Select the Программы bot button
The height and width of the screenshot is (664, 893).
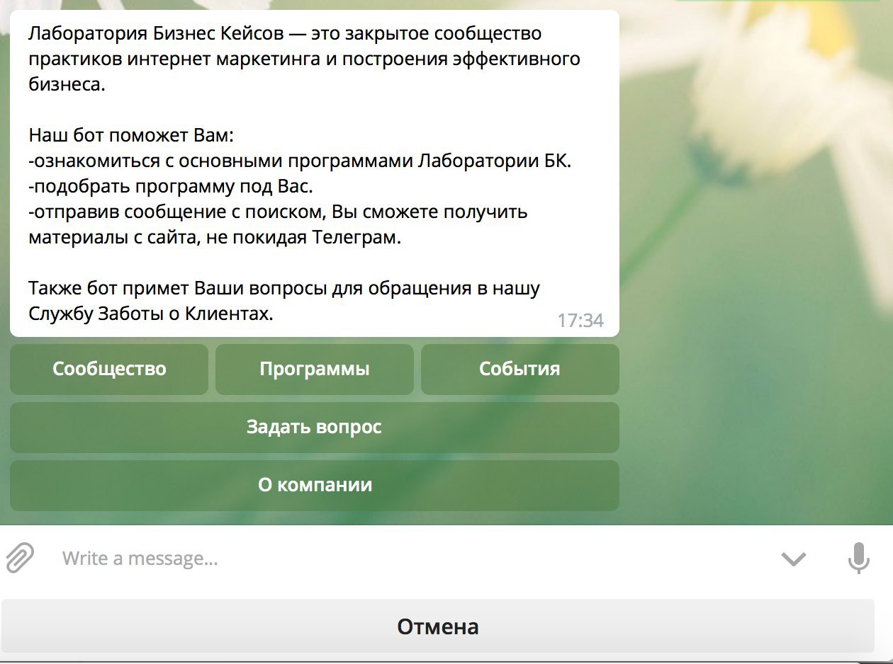coord(315,370)
